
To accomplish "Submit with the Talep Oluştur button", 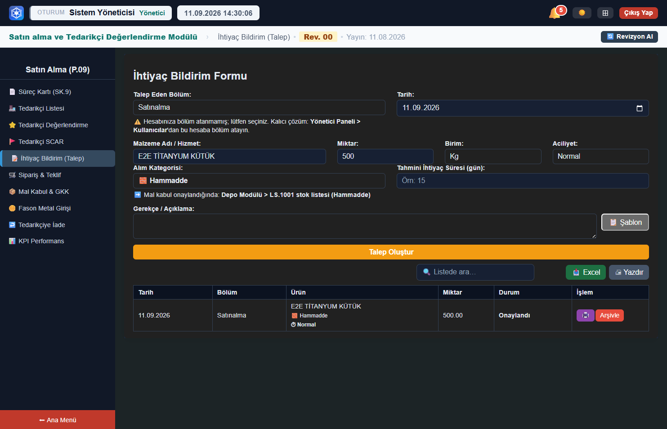I will pyautogui.click(x=391, y=252).
